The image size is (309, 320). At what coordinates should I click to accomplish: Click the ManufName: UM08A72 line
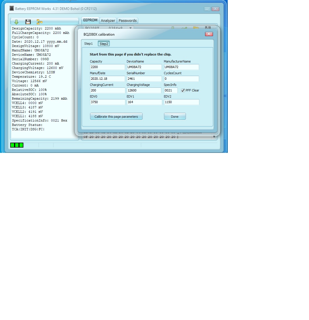pyautogui.click(x=30, y=50)
